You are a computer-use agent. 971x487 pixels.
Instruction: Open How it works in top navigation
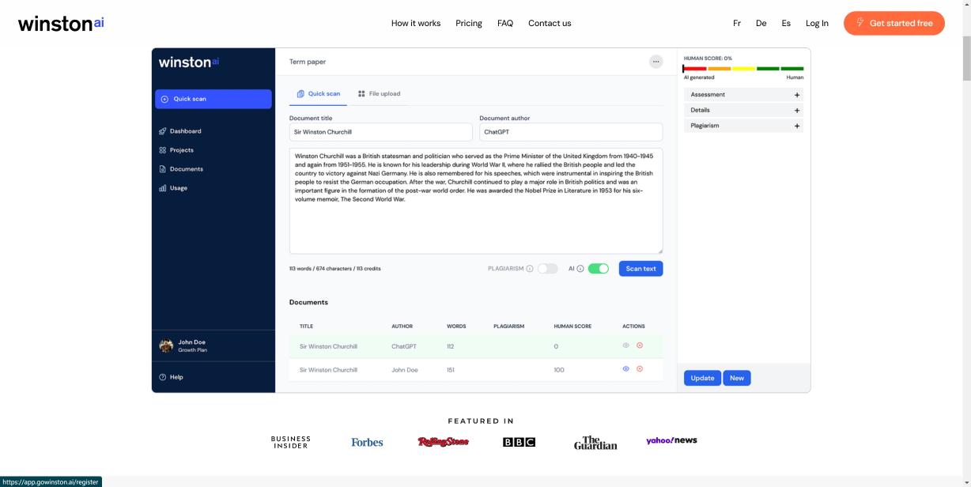click(416, 23)
